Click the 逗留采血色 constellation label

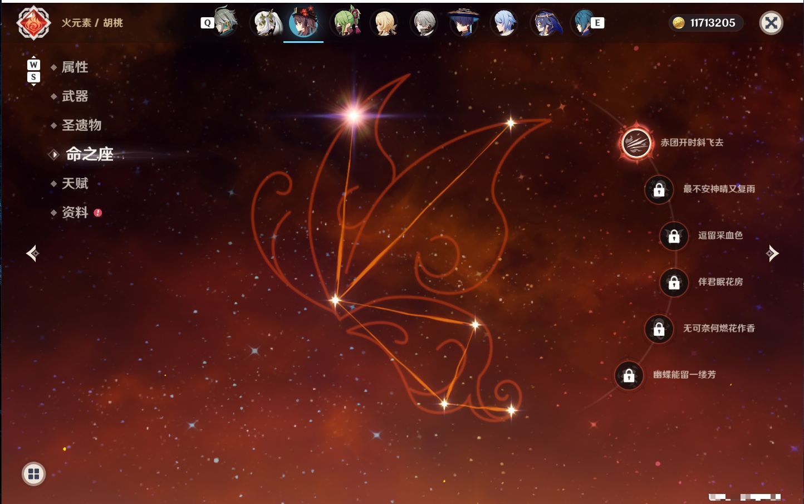point(720,236)
